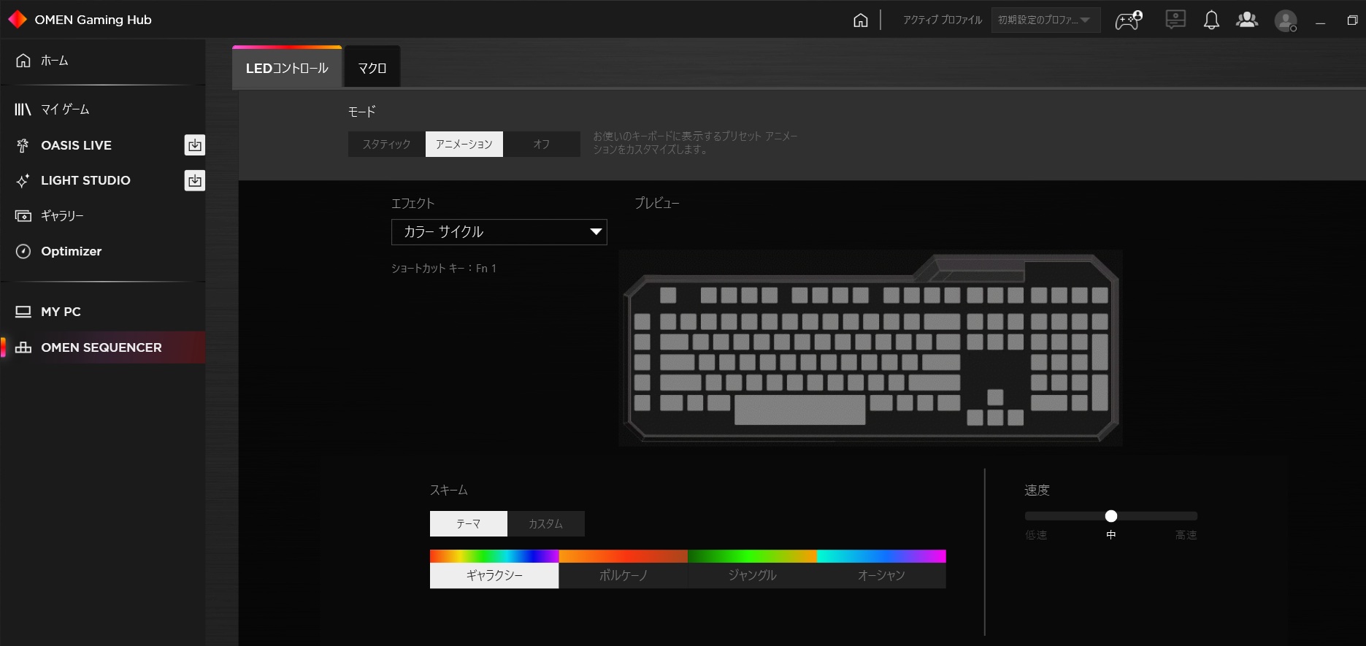Click the OMEN SEQUENCER keyboard icon
This screenshot has height=646, width=1366.
pos(23,347)
